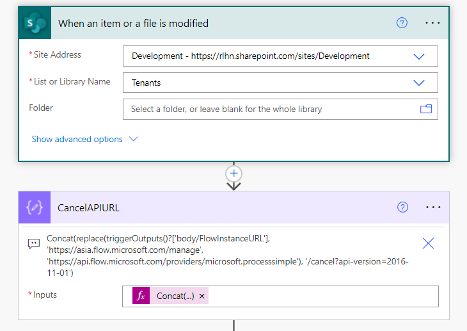
Task: Click the comment bubble icon
Action: point(34,243)
